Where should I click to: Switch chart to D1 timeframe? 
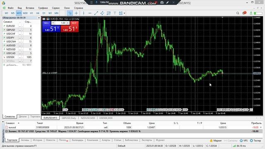coord(44,13)
